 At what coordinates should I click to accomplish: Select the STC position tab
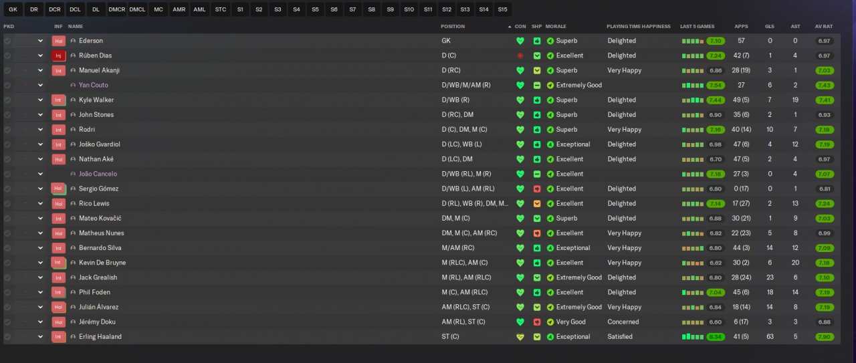point(220,10)
